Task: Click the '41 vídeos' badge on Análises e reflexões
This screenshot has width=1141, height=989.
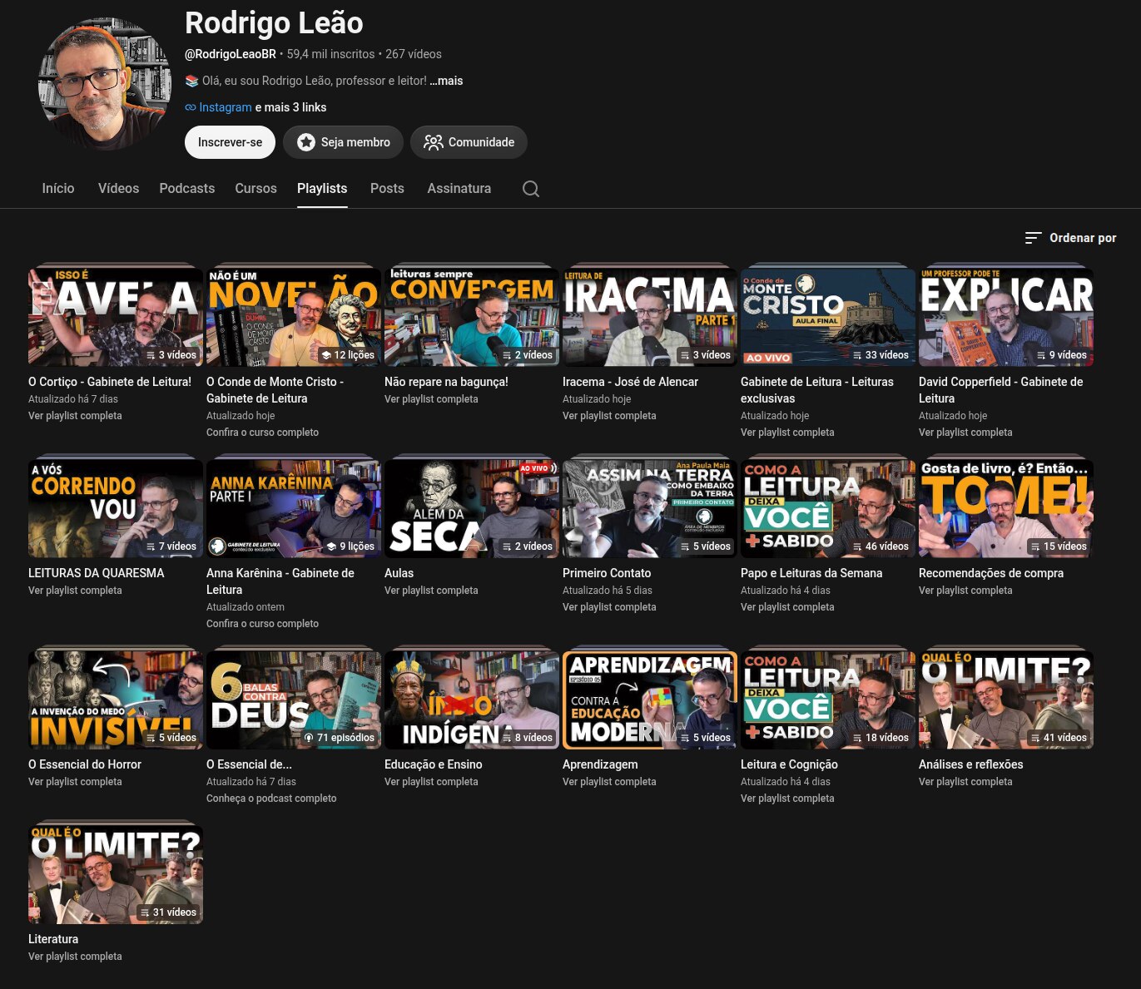Action: click(1058, 738)
